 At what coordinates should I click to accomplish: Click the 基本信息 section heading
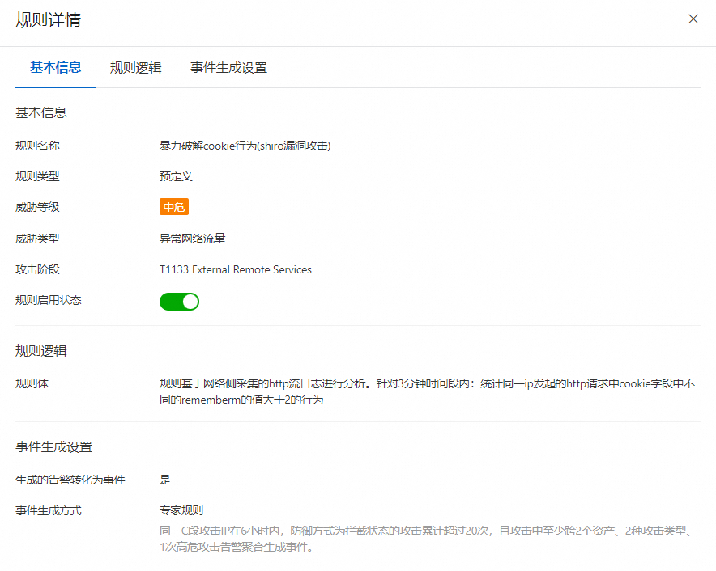pos(41,112)
